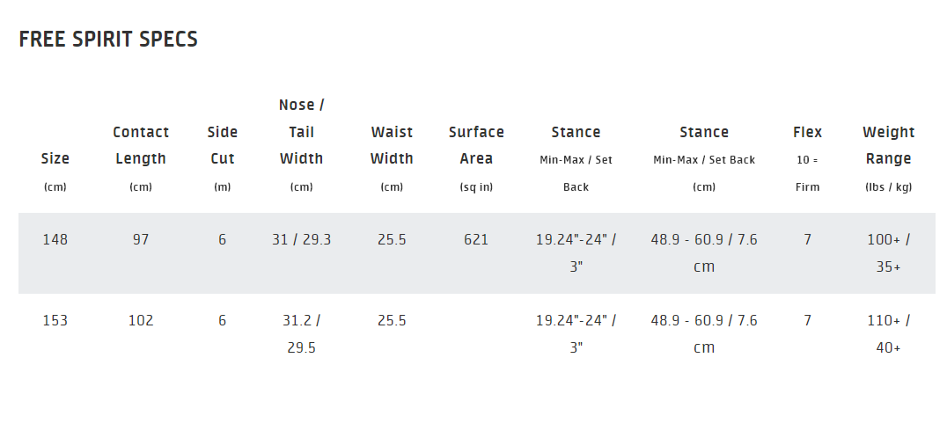Select the 110+ / 40+ weight cell

888,333
